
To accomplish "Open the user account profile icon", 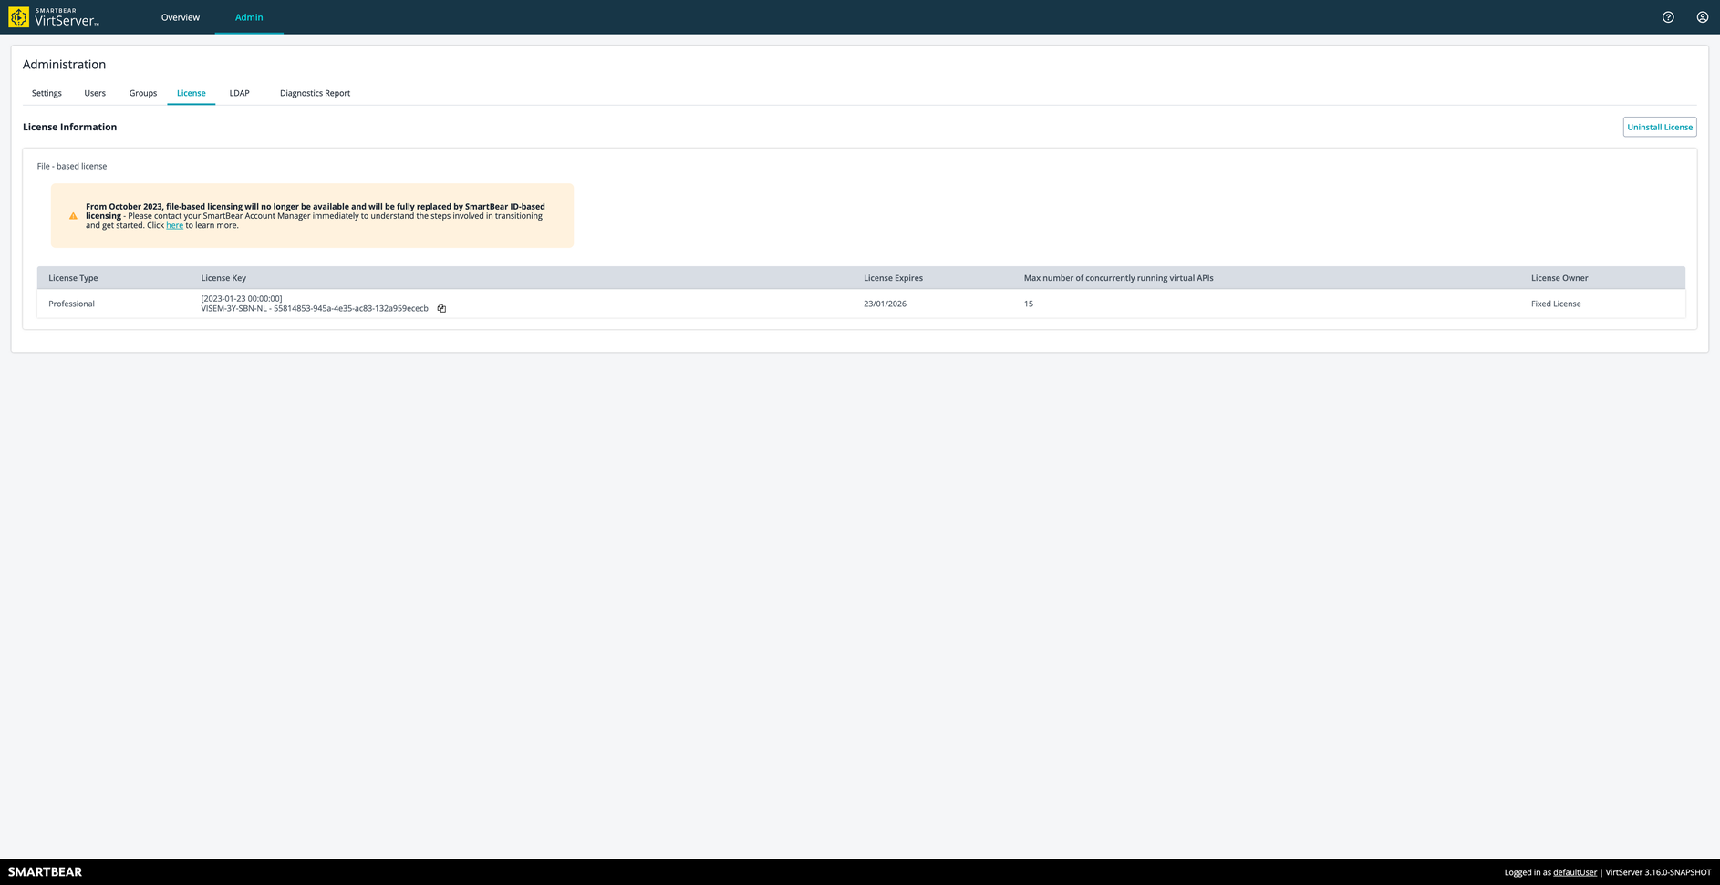I will click(1702, 17).
